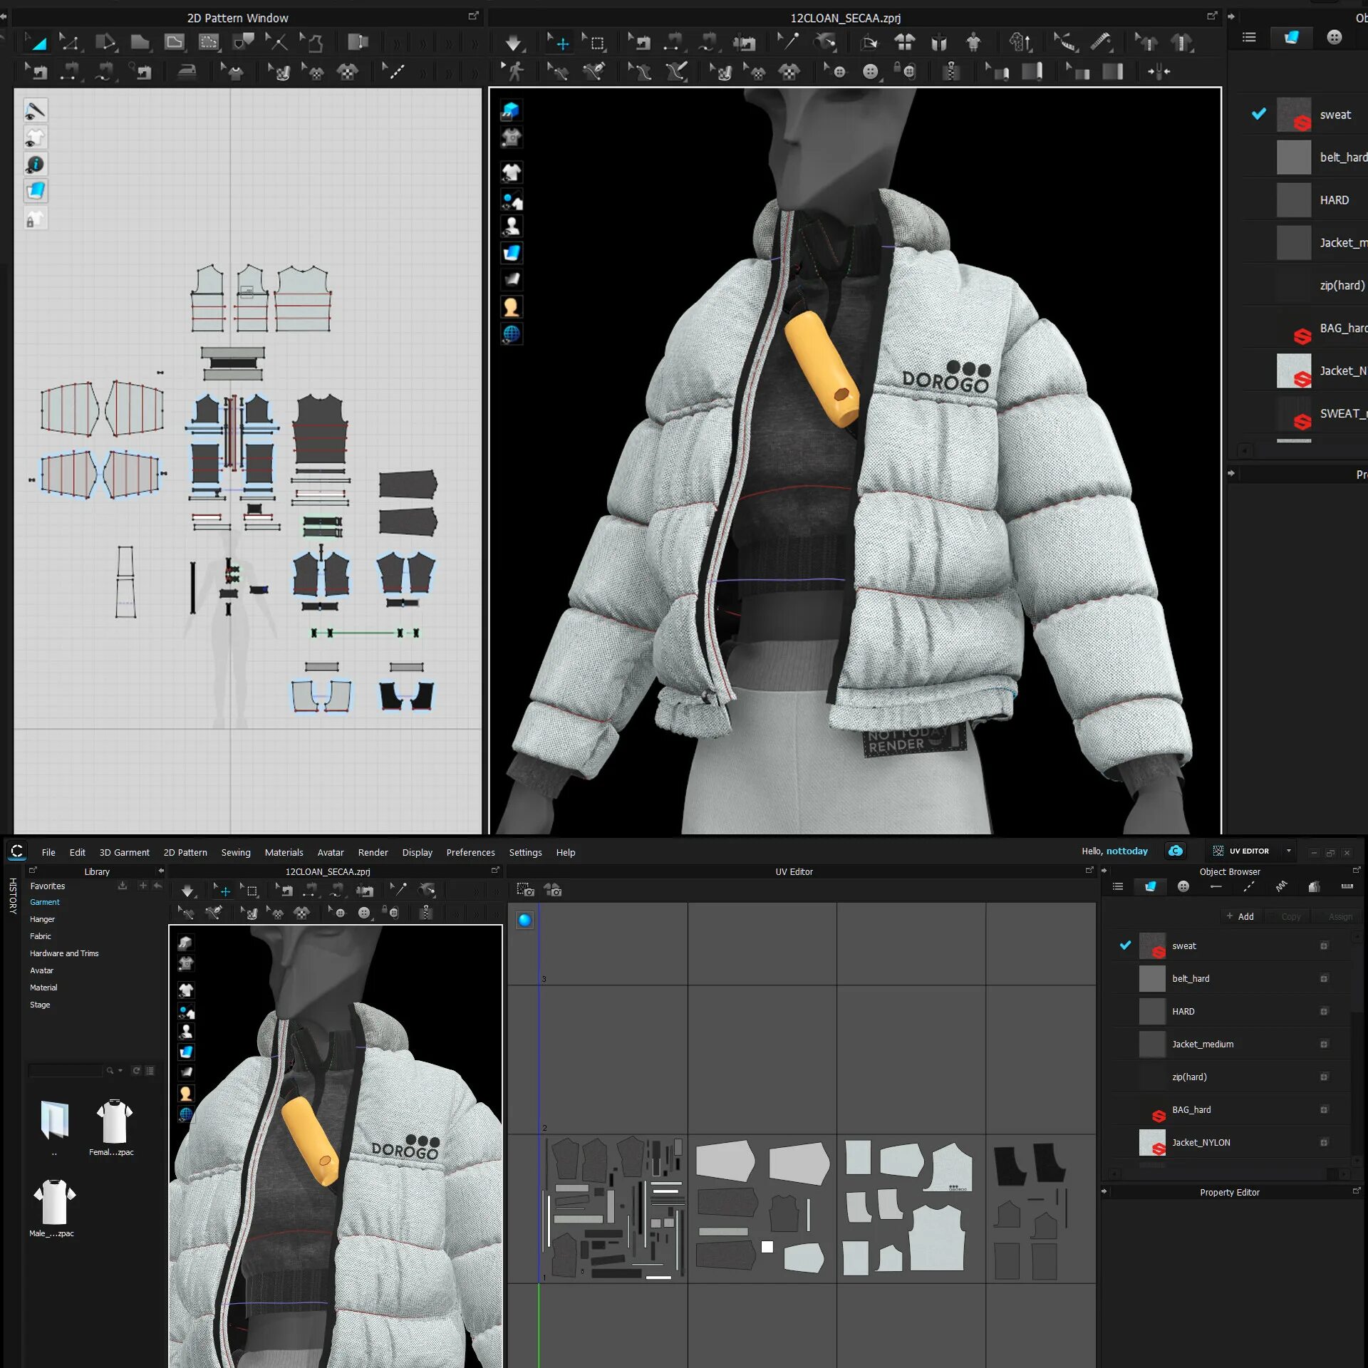Screen dimensions: 1368x1368
Task: Open Button tab in lower Object Browser
Action: tap(1183, 886)
